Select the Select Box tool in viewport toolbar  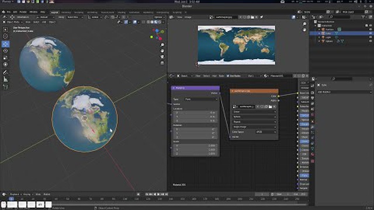[x=5, y=29]
